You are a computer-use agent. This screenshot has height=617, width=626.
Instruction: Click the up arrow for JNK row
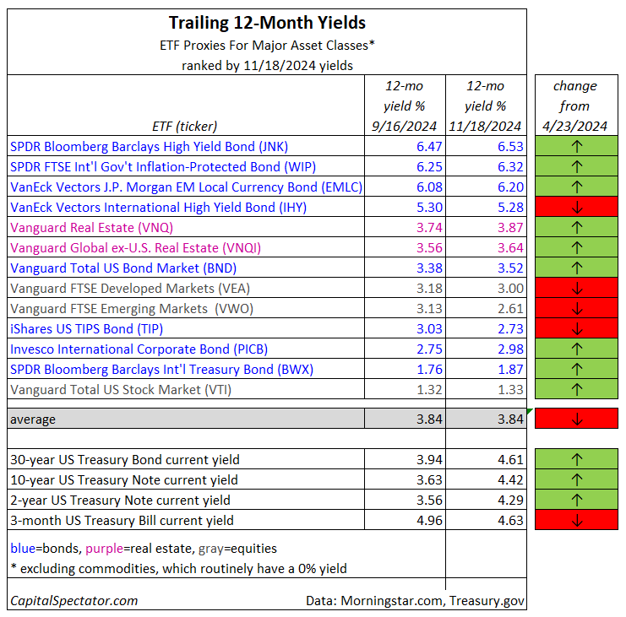[576, 146]
